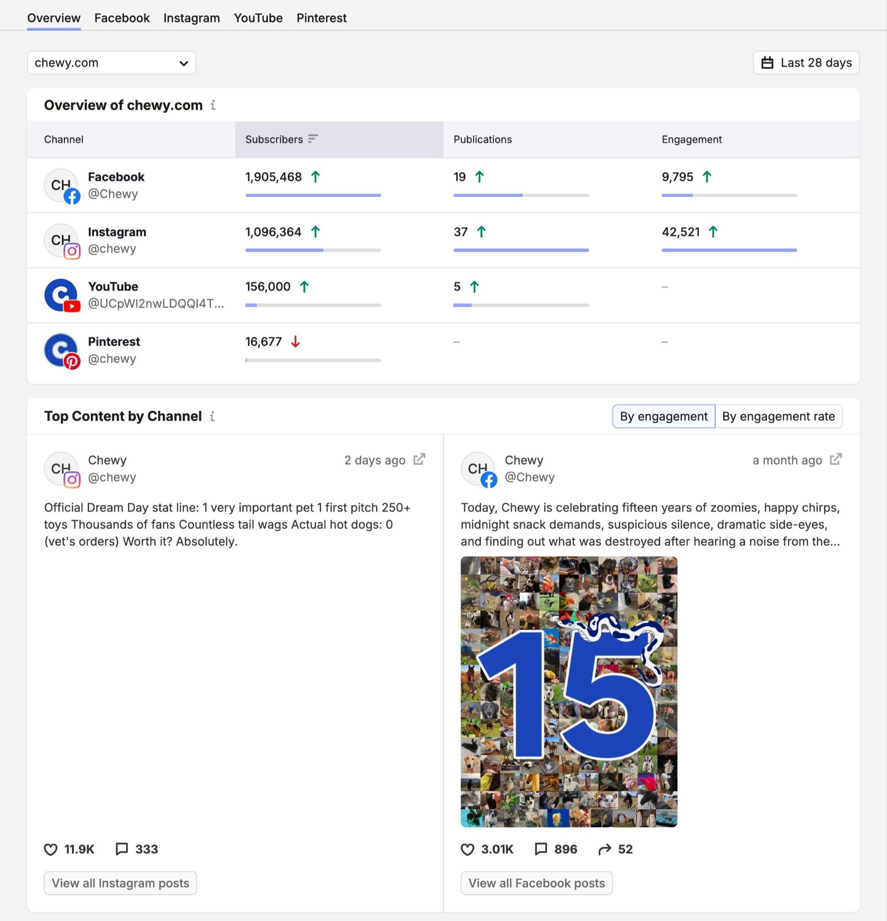Open the Pinterest tab
The height and width of the screenshot is (921, 887).
pyautogui.click(x=322, y=18)
